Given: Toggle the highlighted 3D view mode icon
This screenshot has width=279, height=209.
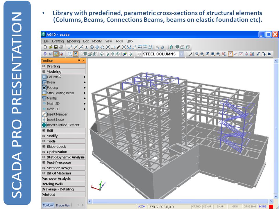Looking at the screenshot, I should click(76, 54).
